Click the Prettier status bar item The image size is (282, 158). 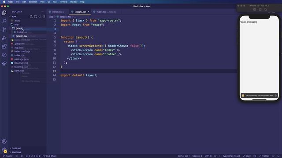[x=264, y=156]
